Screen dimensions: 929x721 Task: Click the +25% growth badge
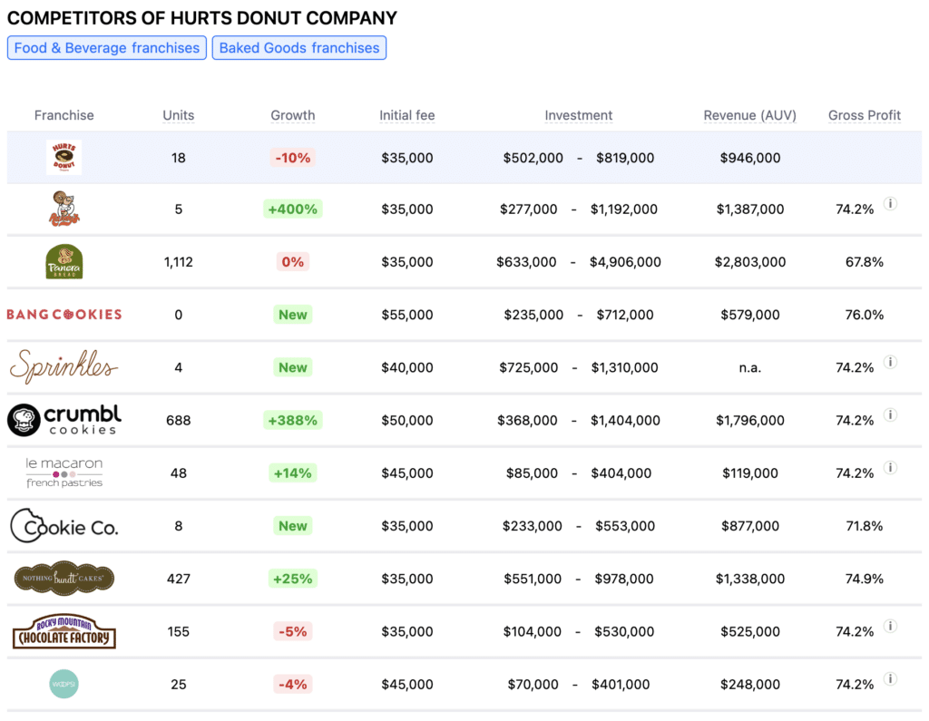pyautogui.click(x=293, y=579)
